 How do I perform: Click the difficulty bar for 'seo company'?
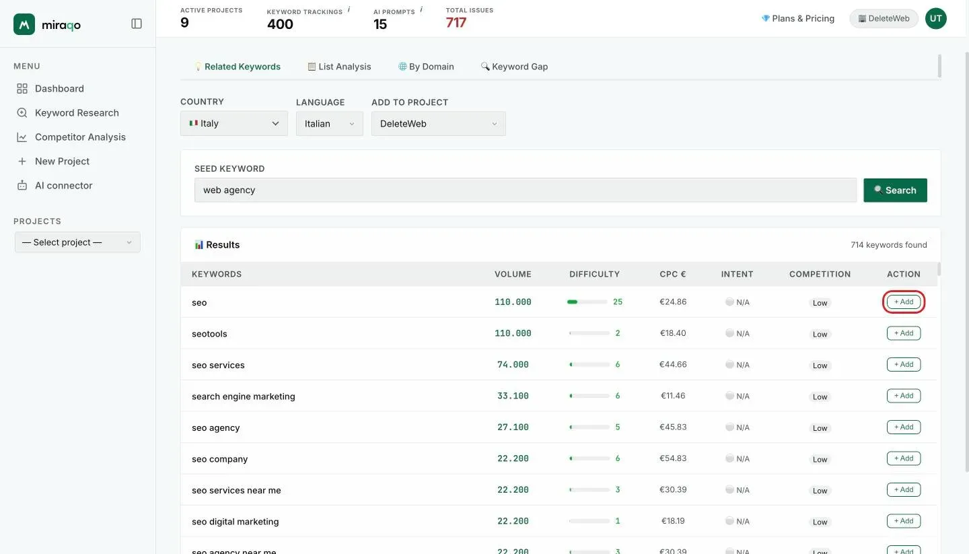pyautogui.click(x=589, y=458)
